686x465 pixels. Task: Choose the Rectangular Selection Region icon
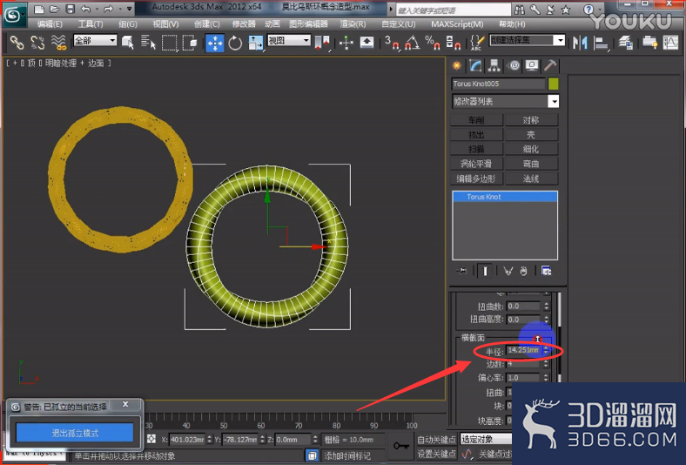click(x=169, y=43)
